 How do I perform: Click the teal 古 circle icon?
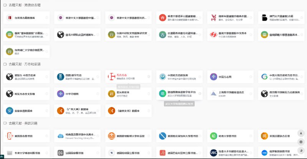coord(162,35)
